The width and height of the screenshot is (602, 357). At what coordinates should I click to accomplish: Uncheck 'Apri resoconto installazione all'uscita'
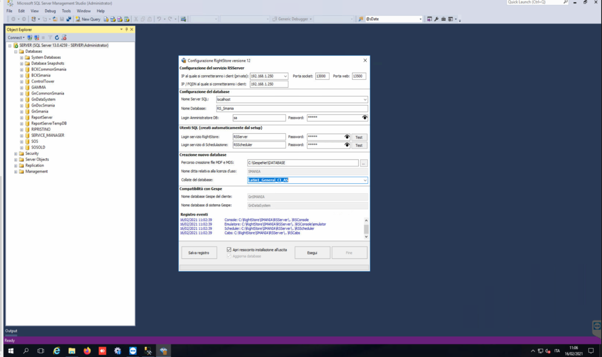tap(229, 250)
